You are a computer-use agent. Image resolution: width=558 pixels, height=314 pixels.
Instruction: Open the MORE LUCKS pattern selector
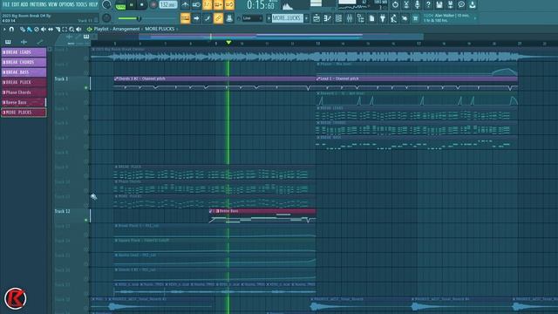[287, 17]
